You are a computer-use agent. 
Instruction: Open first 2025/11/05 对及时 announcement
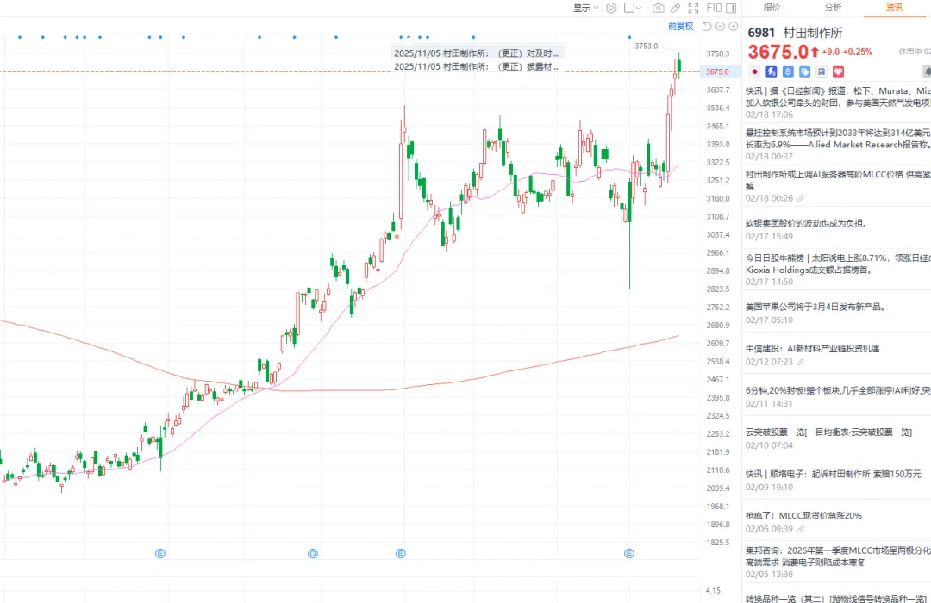[x=476, y=53]
